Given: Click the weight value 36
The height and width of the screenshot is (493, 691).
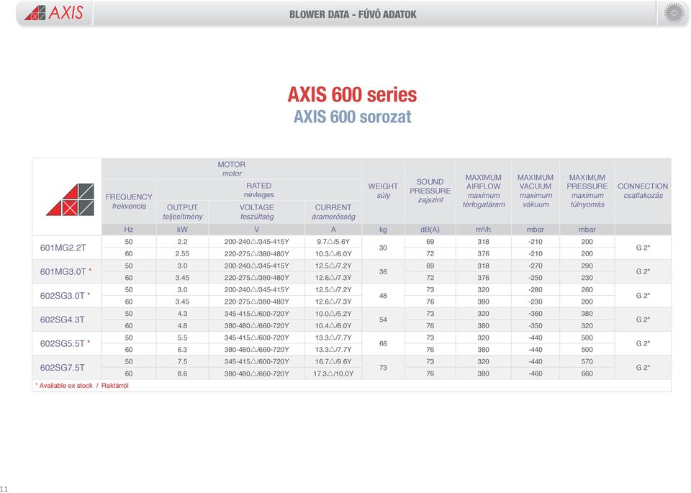Looking at the screenshot, I should point(383,272).
